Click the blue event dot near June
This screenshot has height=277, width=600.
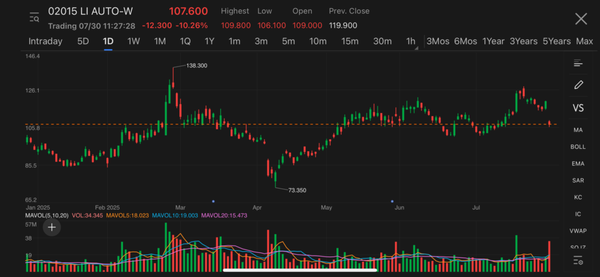(392, 201)
